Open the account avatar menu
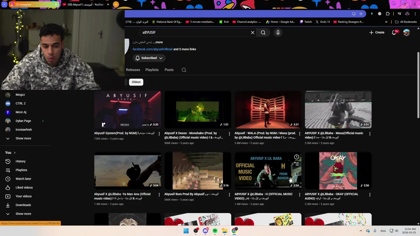This screenshot has height=236, width=420. tap(407, 32)
